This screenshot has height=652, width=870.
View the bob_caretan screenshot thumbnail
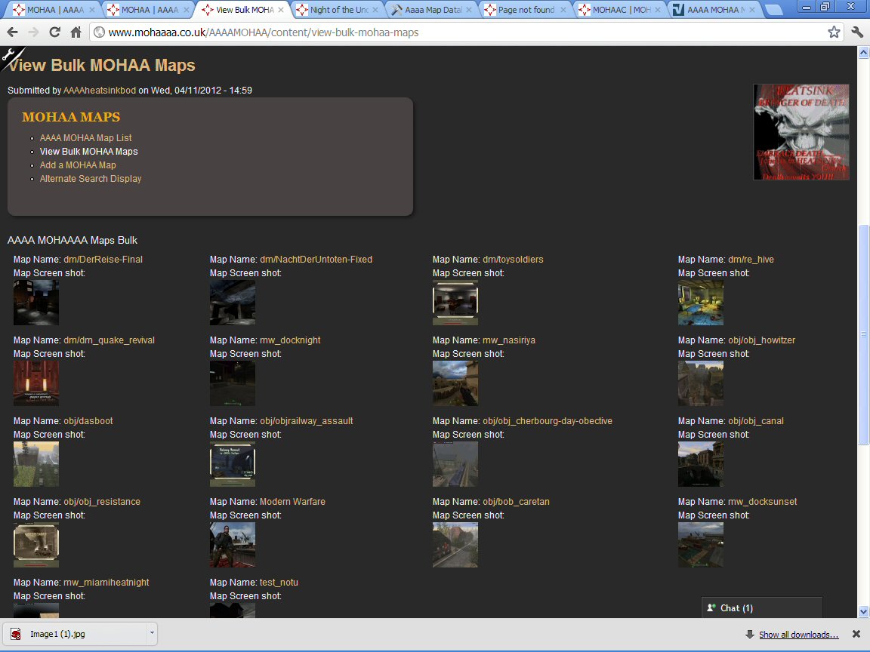(x=455, y=544)
